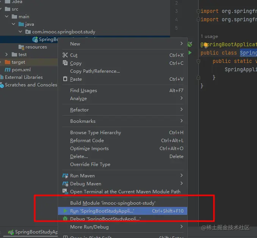The width and height of the screenshot is (257, 238).
Task: Click the @SpringBootApplication annotation text
Action: pyautogui.click(x=229, y=44)
